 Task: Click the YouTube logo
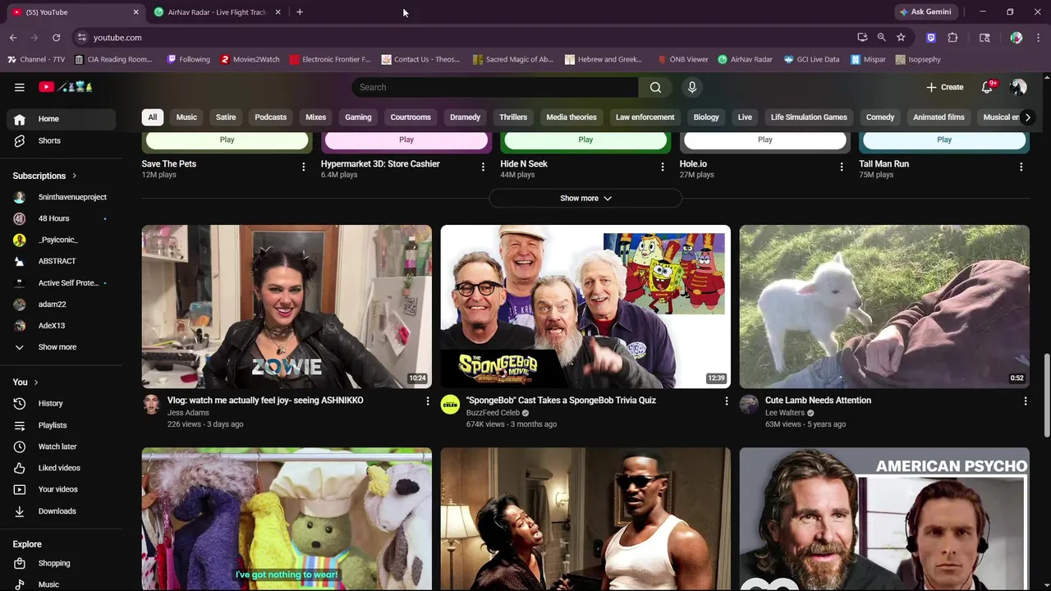(66, 87)
